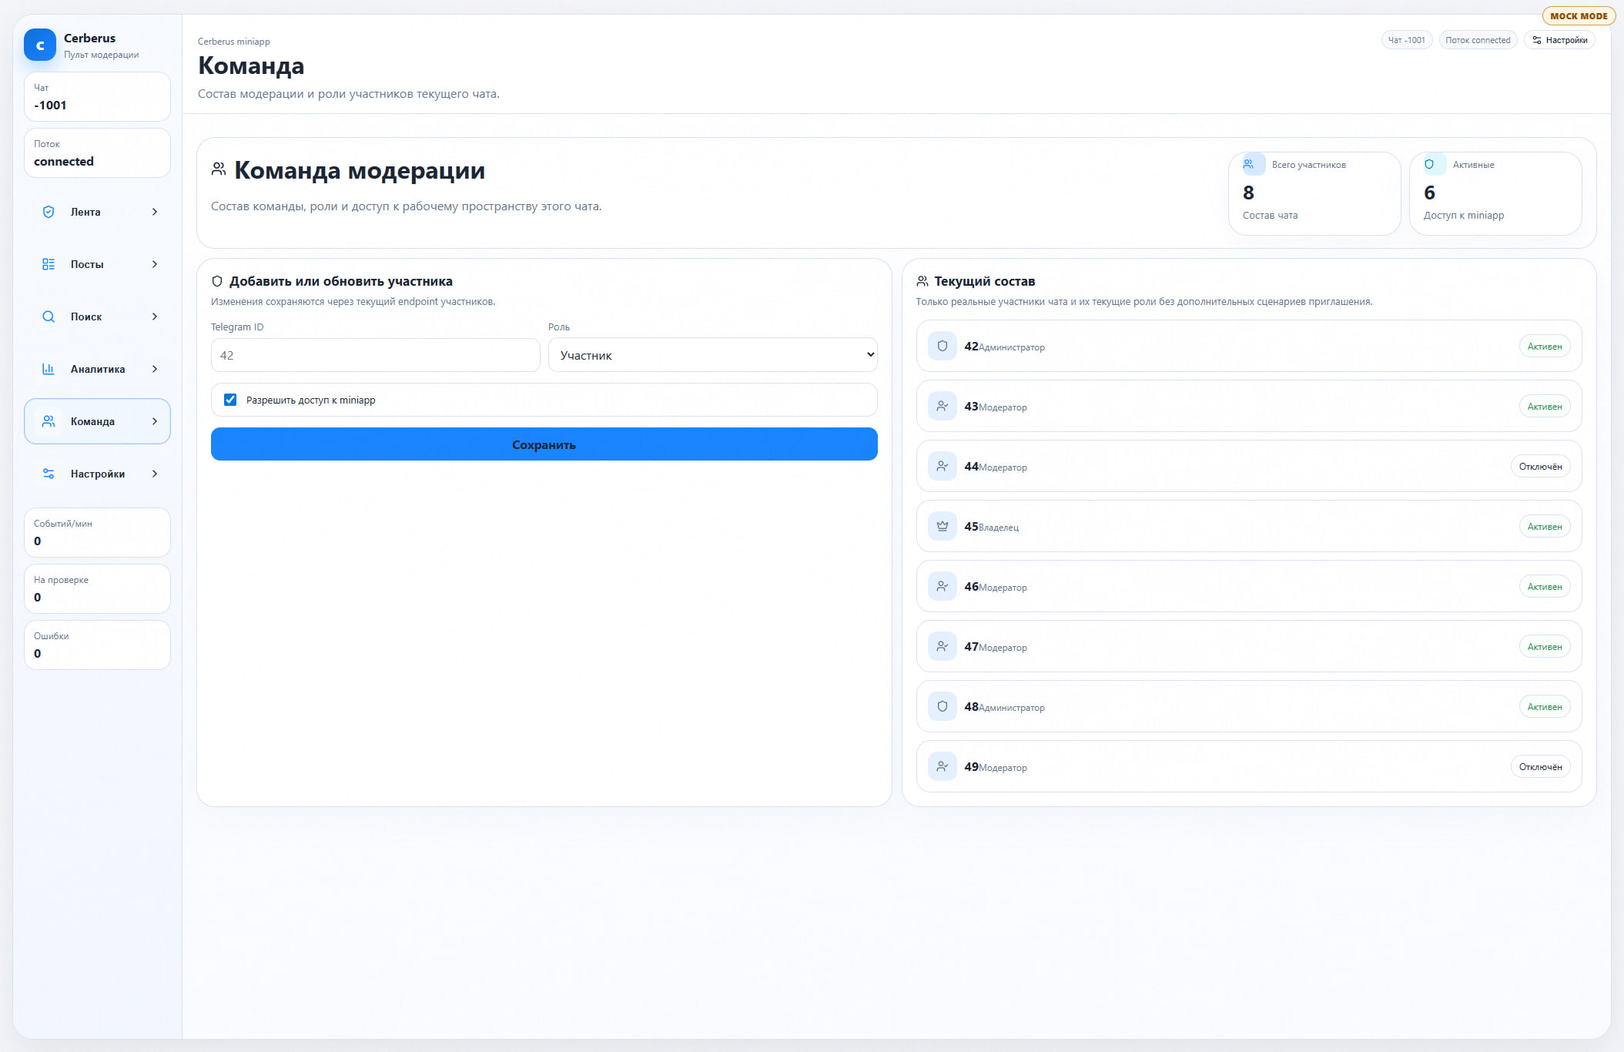The width and height of the screenshot is (1624, 1052).
Task: Click the sliders icon in the top-right Настройки button
Action: 1537,40
